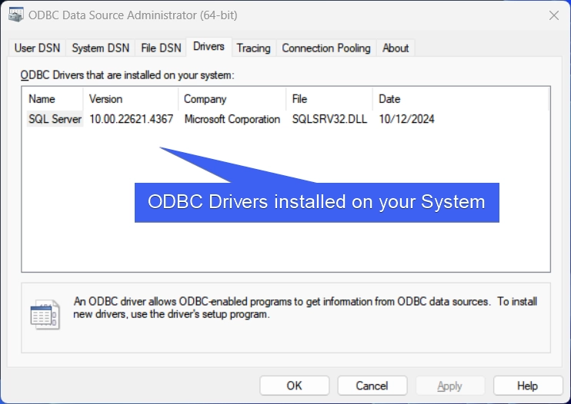Switch to the User DSN tab
The width and height of the screenshot is (571, 404).
[37, 48]
